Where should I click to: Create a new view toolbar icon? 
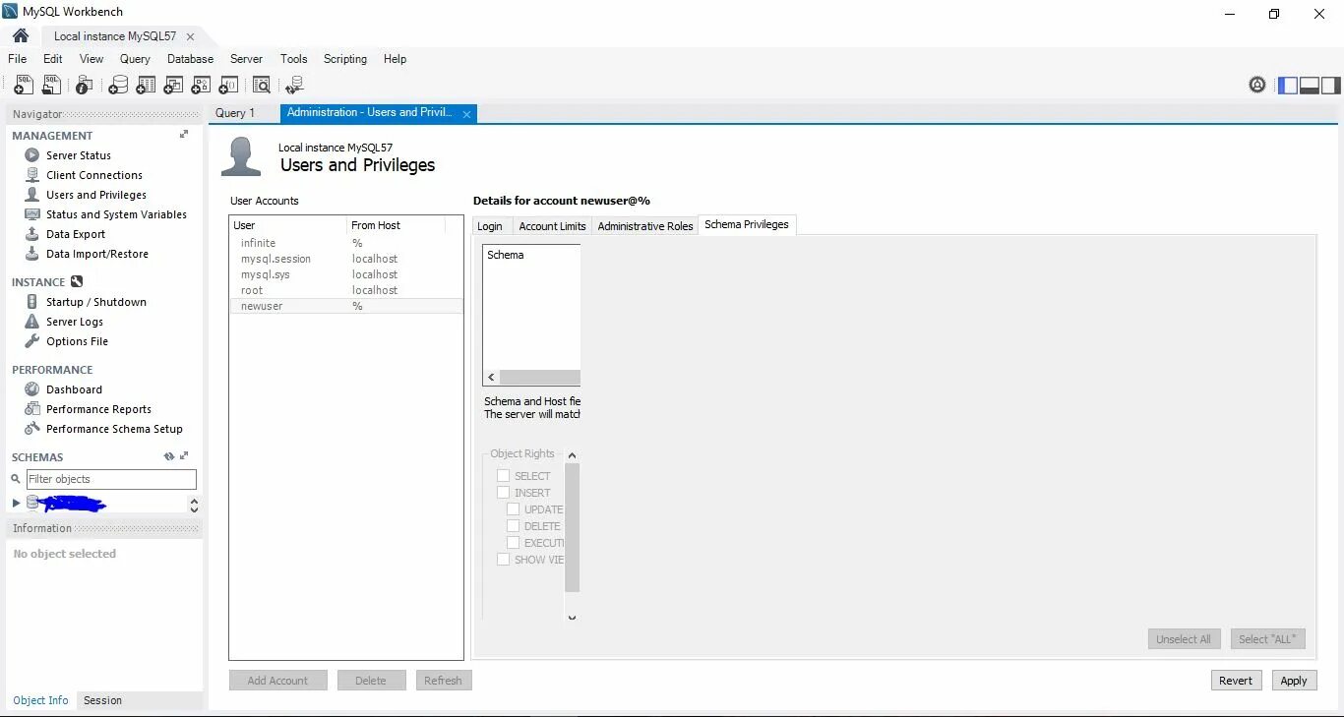pyautogui.click(x=173, y=86)
